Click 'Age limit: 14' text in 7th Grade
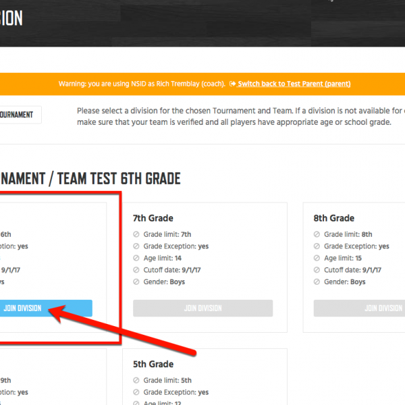405x405 pixels. 163,258
